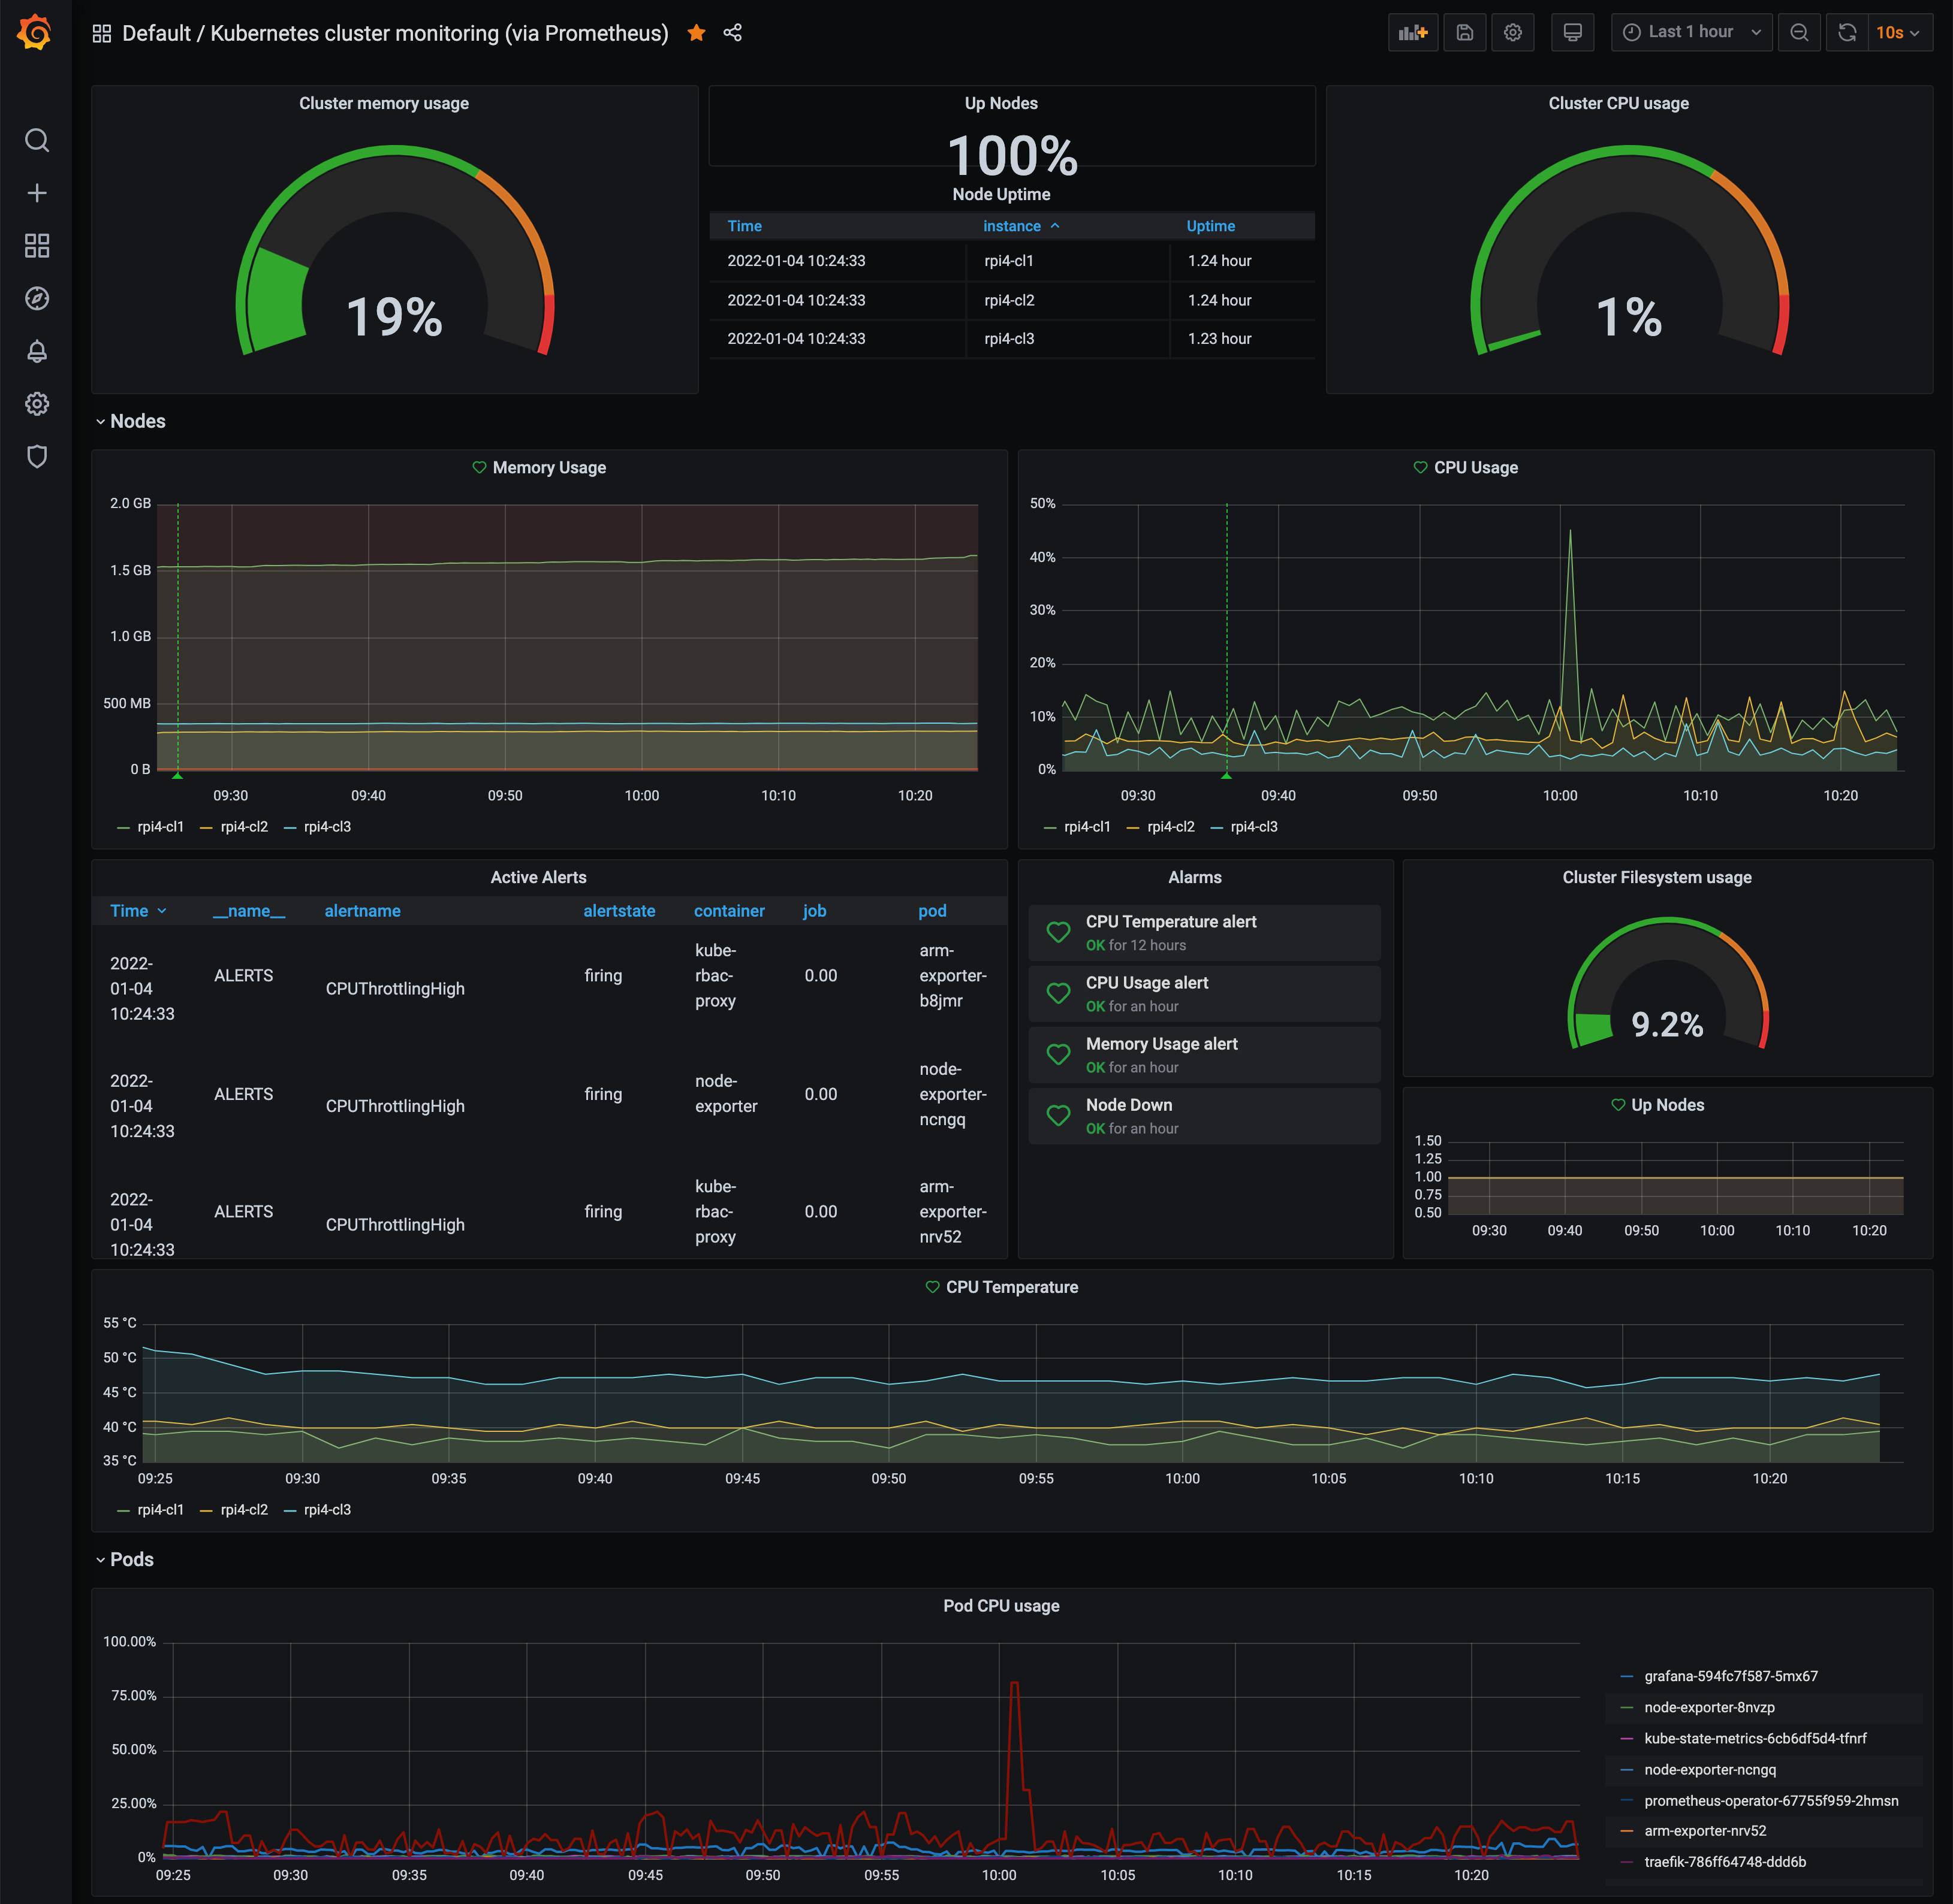Open the search dashboards icon in sidebar
The height and width of the screenshot is (1904, 1953).
[x=37, y=140]
